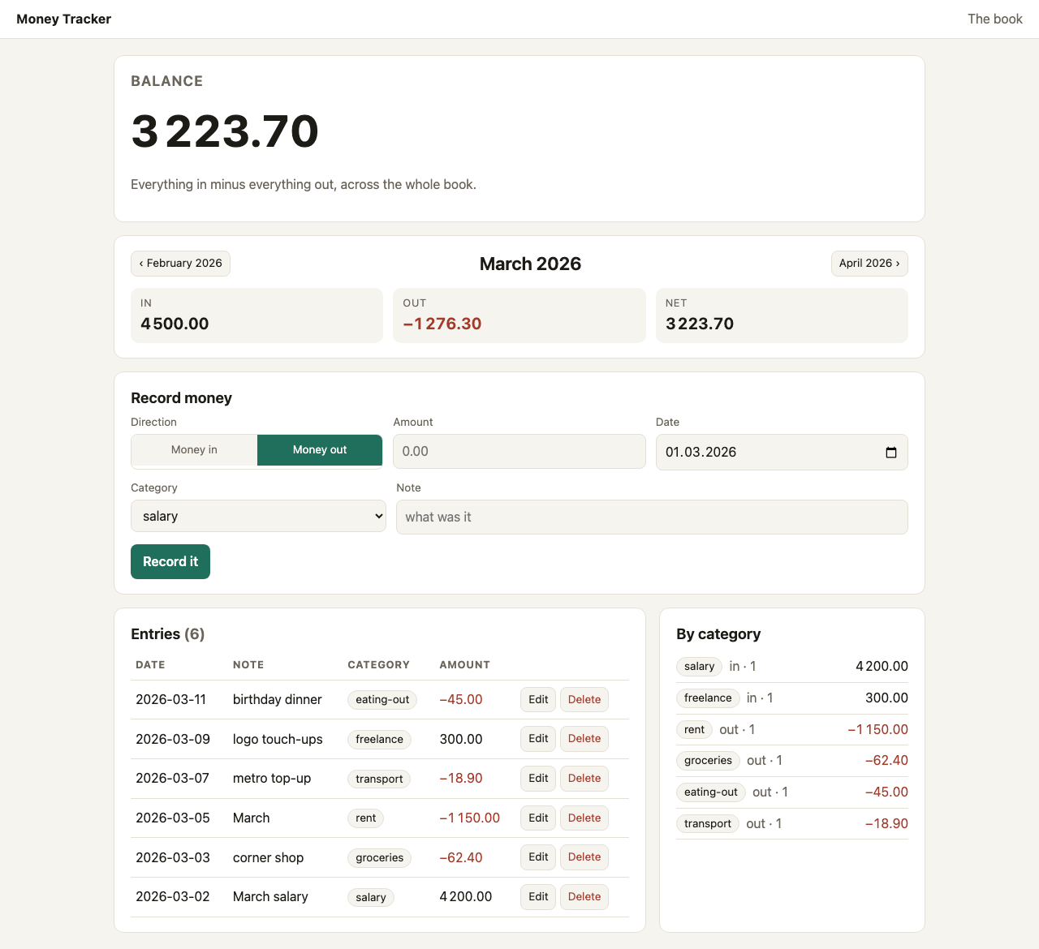The height and width of the screenshot is (949, 1039).
Task: Click the Date field value 01.03.2026
Action: [x=701, y=453]
